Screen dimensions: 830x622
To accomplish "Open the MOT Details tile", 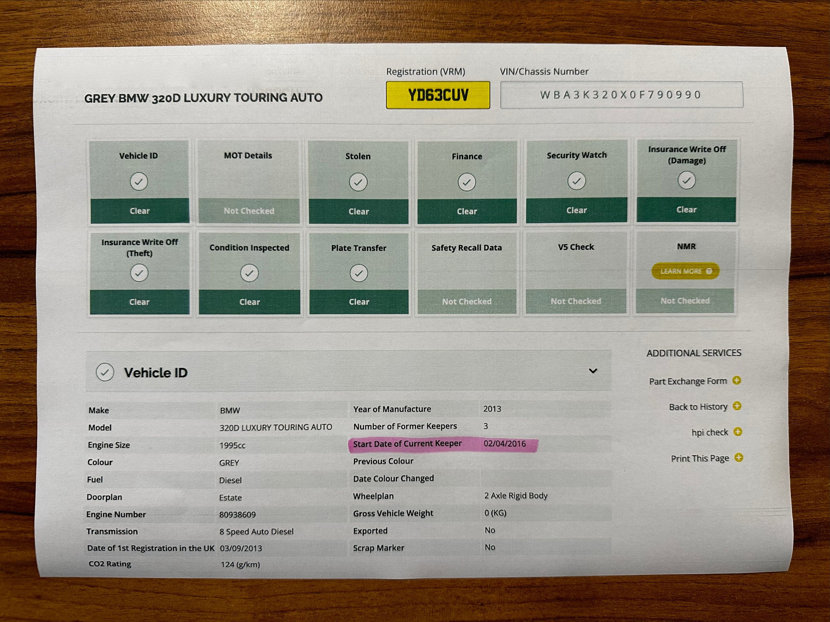I will pyautogui.click(x=249, y=182).
